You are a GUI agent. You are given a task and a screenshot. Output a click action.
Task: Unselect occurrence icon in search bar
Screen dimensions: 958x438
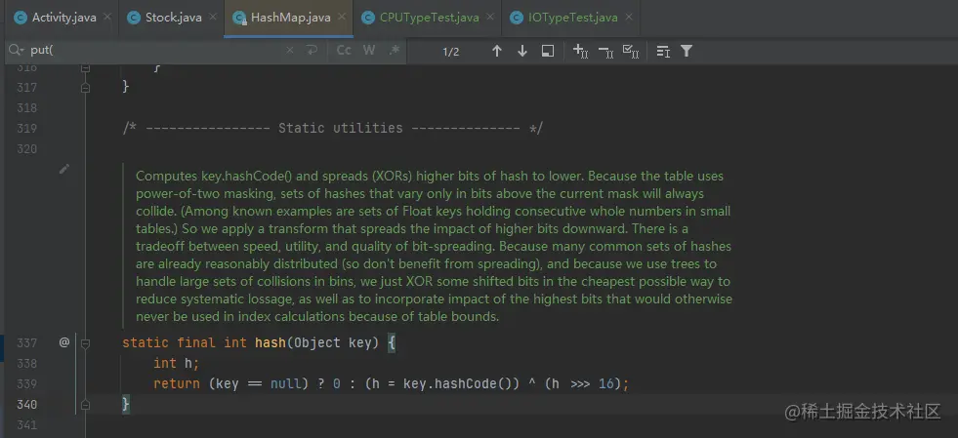pyautogui.click(x=605, y=52)
